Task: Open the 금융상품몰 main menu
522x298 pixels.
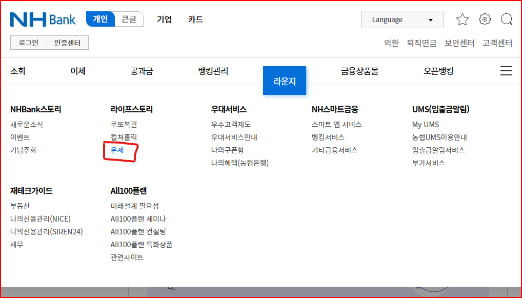Action: [359, 71]
